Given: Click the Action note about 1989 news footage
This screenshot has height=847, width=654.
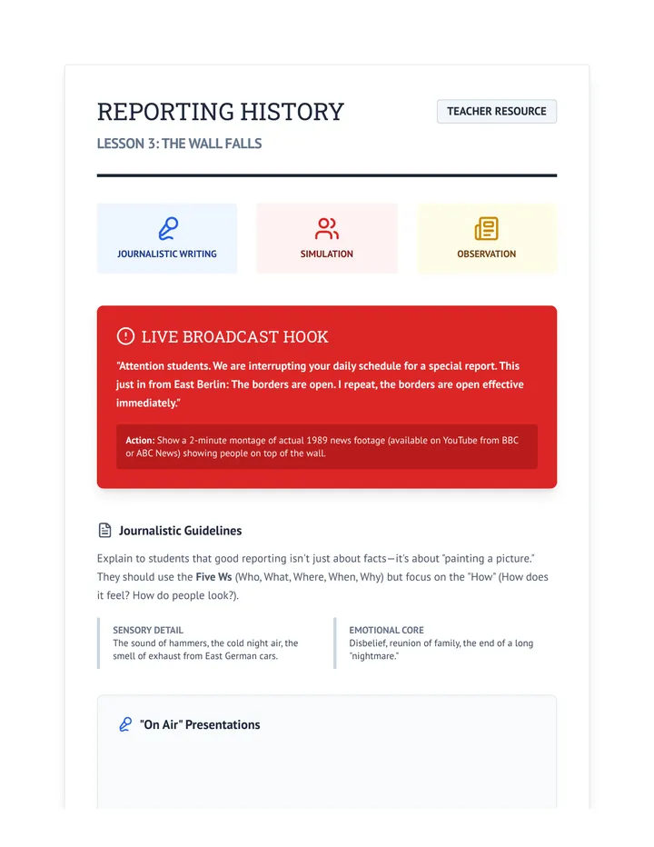Looking at the screenshot, I should pos(327,447).
